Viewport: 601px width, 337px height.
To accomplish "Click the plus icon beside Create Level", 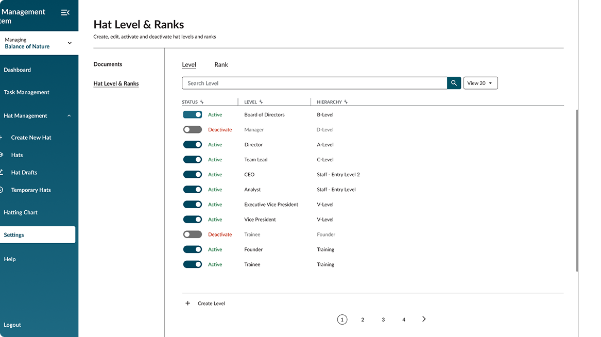I will (187, 304).
